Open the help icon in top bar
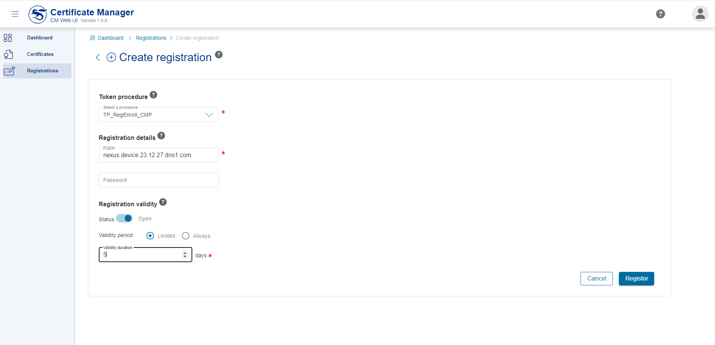This screenshot has height=345, width=715. pyautogui.click(x=660, y=14)
